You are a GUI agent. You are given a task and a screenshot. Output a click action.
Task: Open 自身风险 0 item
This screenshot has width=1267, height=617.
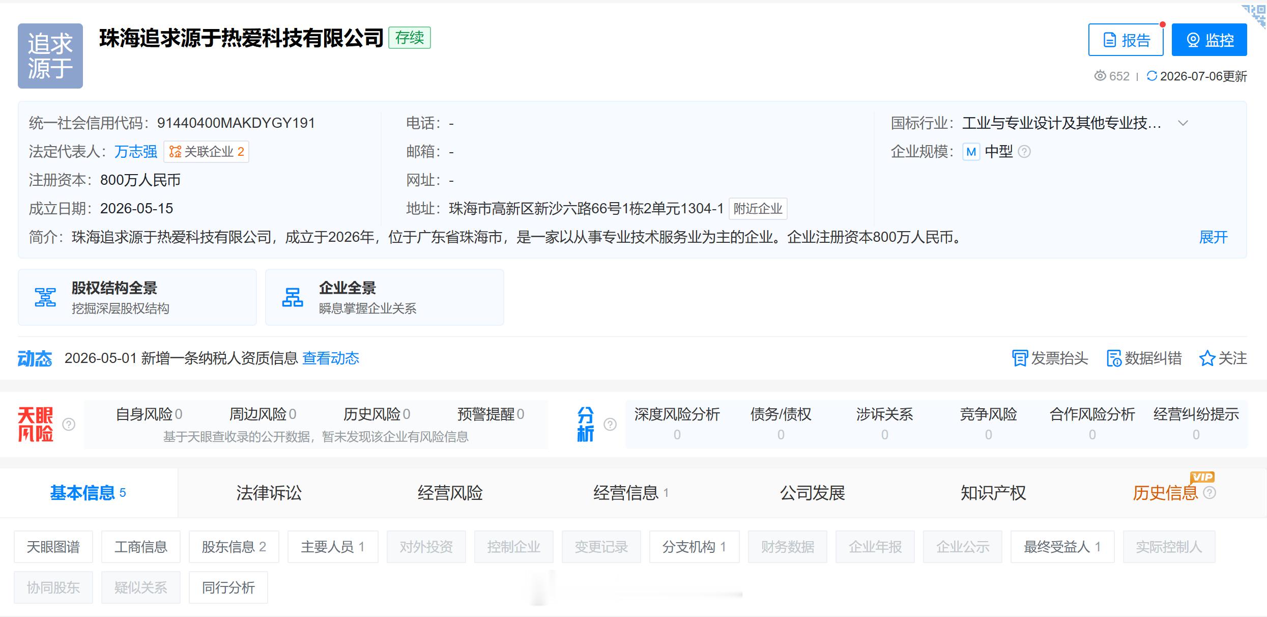149,414
